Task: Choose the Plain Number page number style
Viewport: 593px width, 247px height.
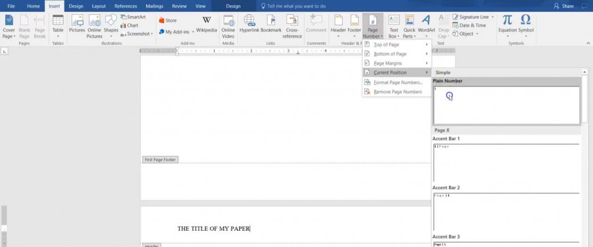Action: point(506,101)
